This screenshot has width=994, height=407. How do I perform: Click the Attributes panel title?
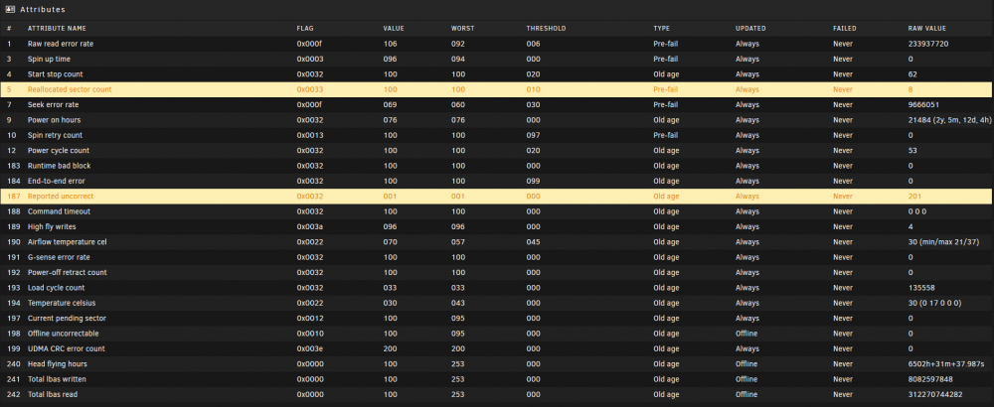[x=43, y=10]
